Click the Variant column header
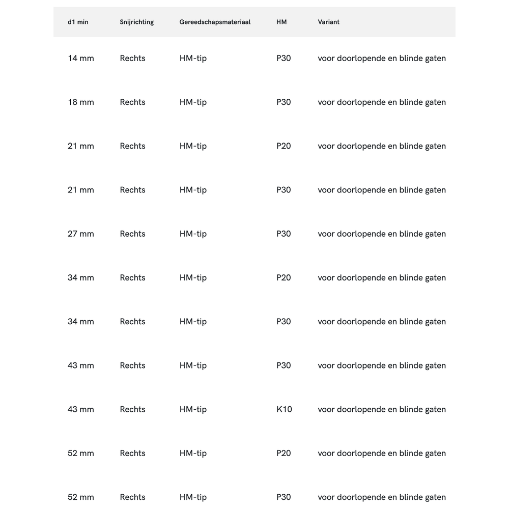Viewport: 509px width, 509px height. (328, 22)
